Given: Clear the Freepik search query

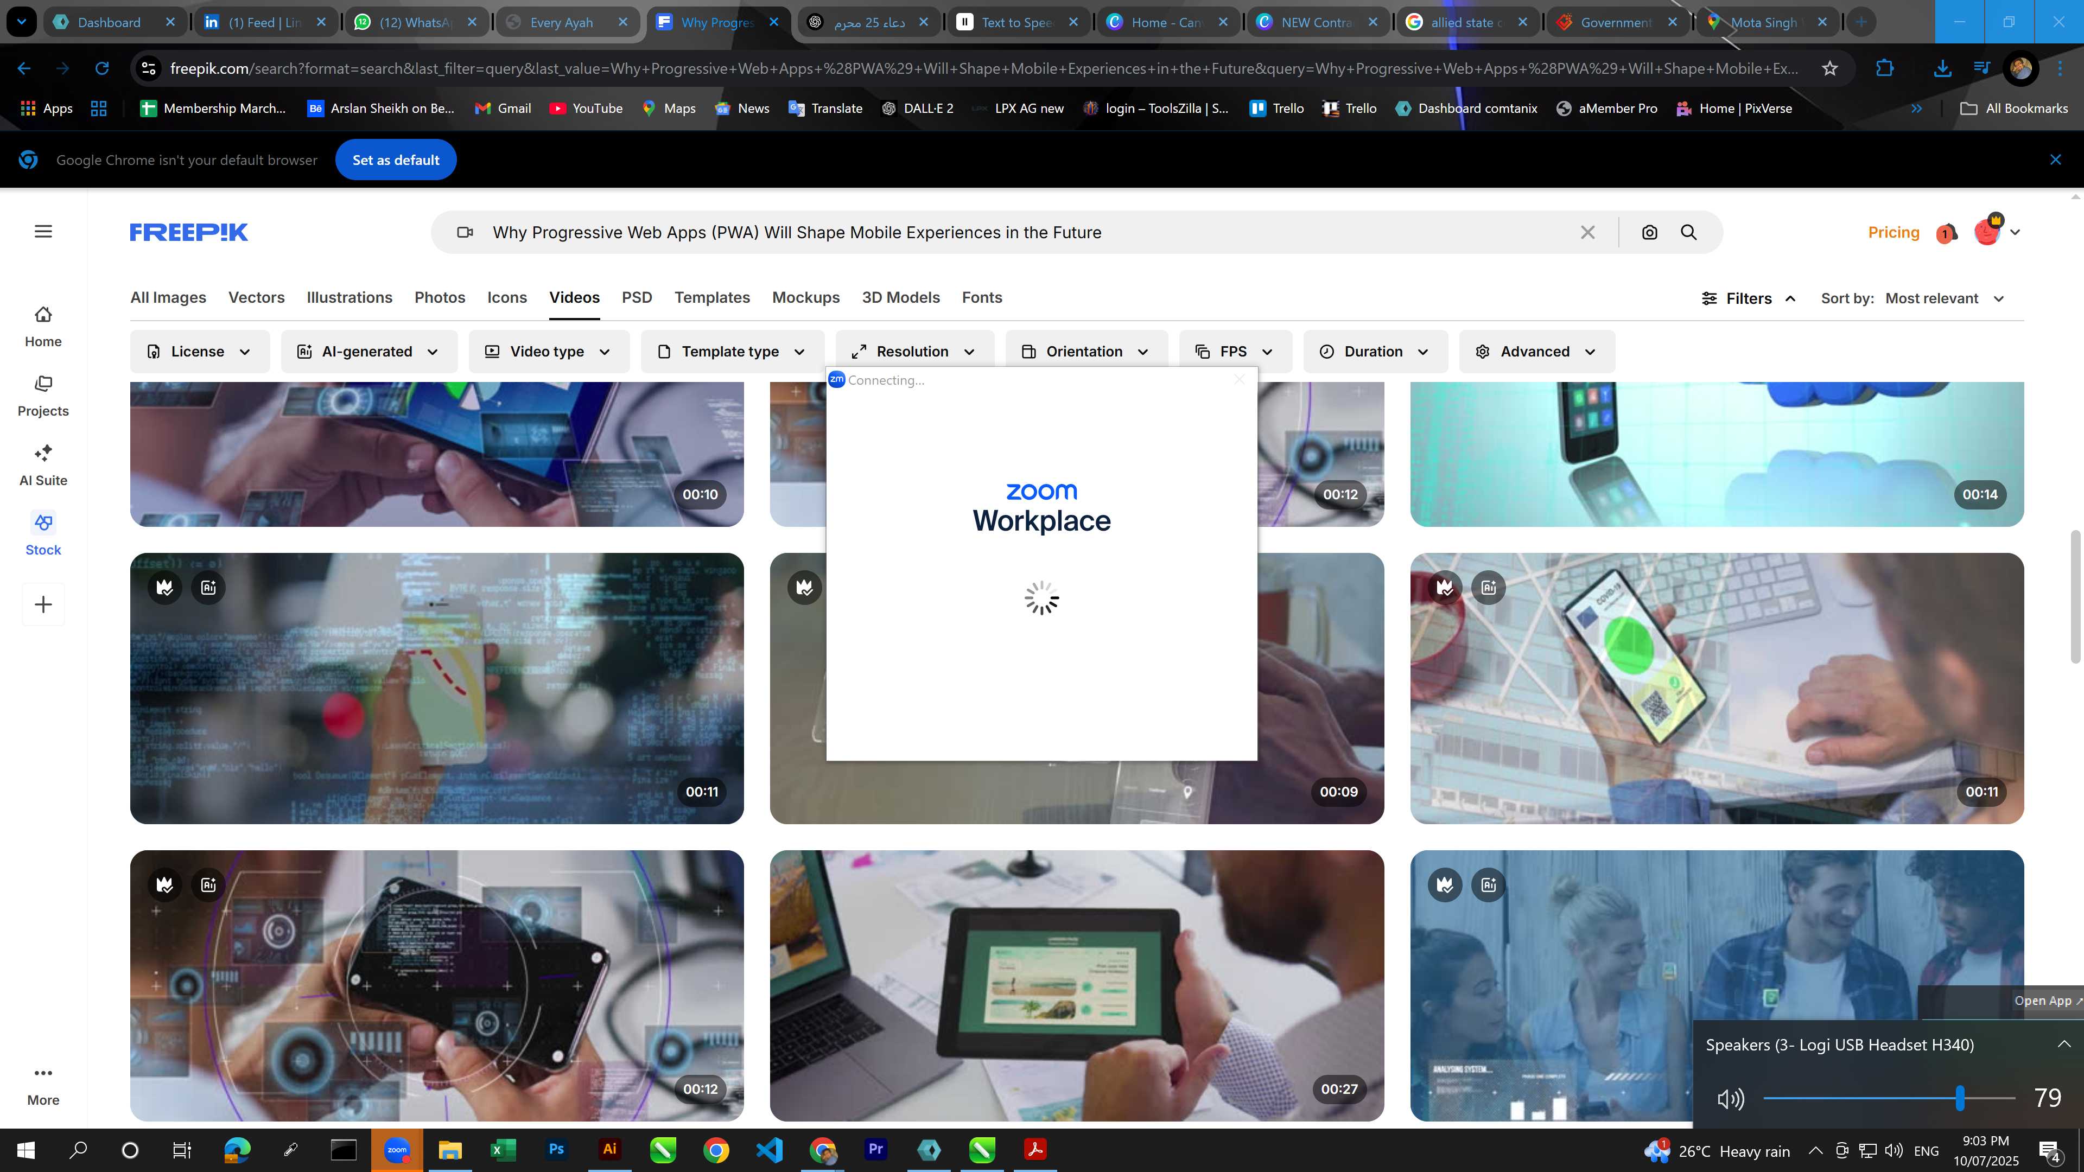Looking at the screenshot, I should tap(1587, 232).
